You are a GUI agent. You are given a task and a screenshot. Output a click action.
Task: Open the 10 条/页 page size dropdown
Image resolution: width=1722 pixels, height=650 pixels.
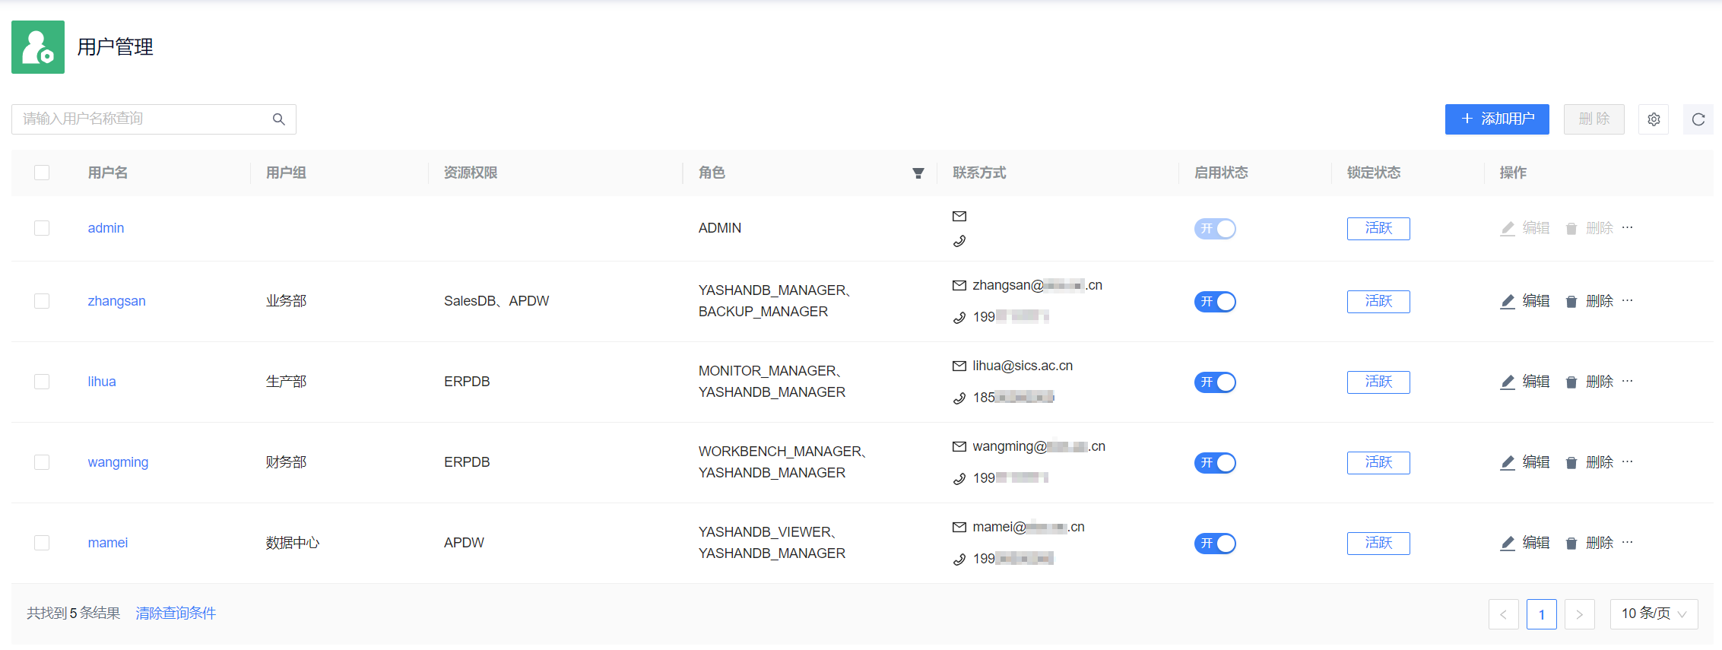1653,614
